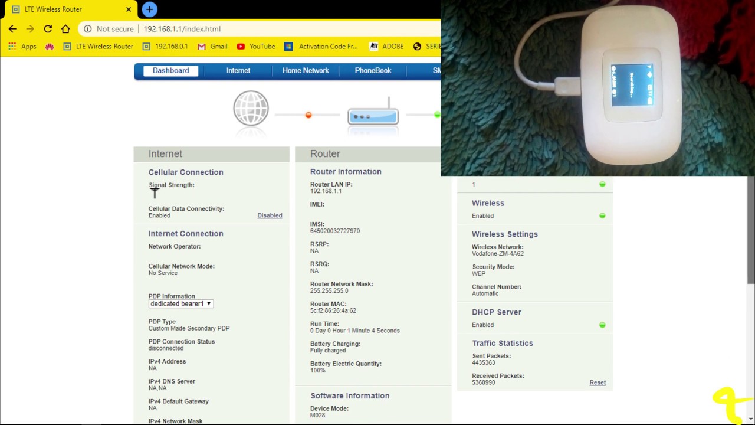Reset the traffic statistics
The height and width of the screenshot is (425, 755).
tap(598, 382)
